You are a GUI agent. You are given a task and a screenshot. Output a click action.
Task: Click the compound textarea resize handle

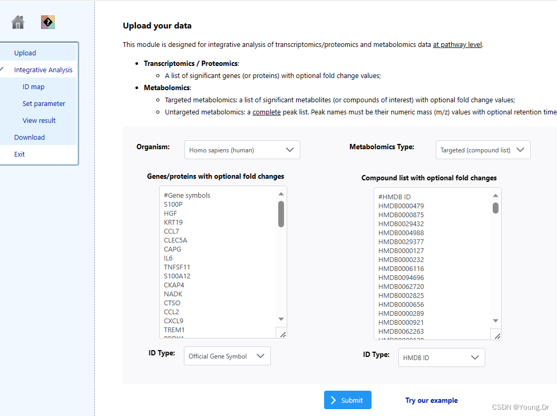point(496,335)
